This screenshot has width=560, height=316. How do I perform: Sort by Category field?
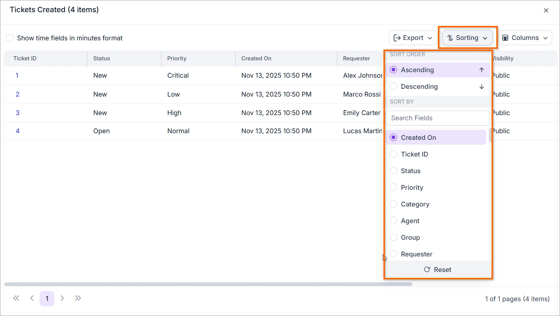(436, 204)
